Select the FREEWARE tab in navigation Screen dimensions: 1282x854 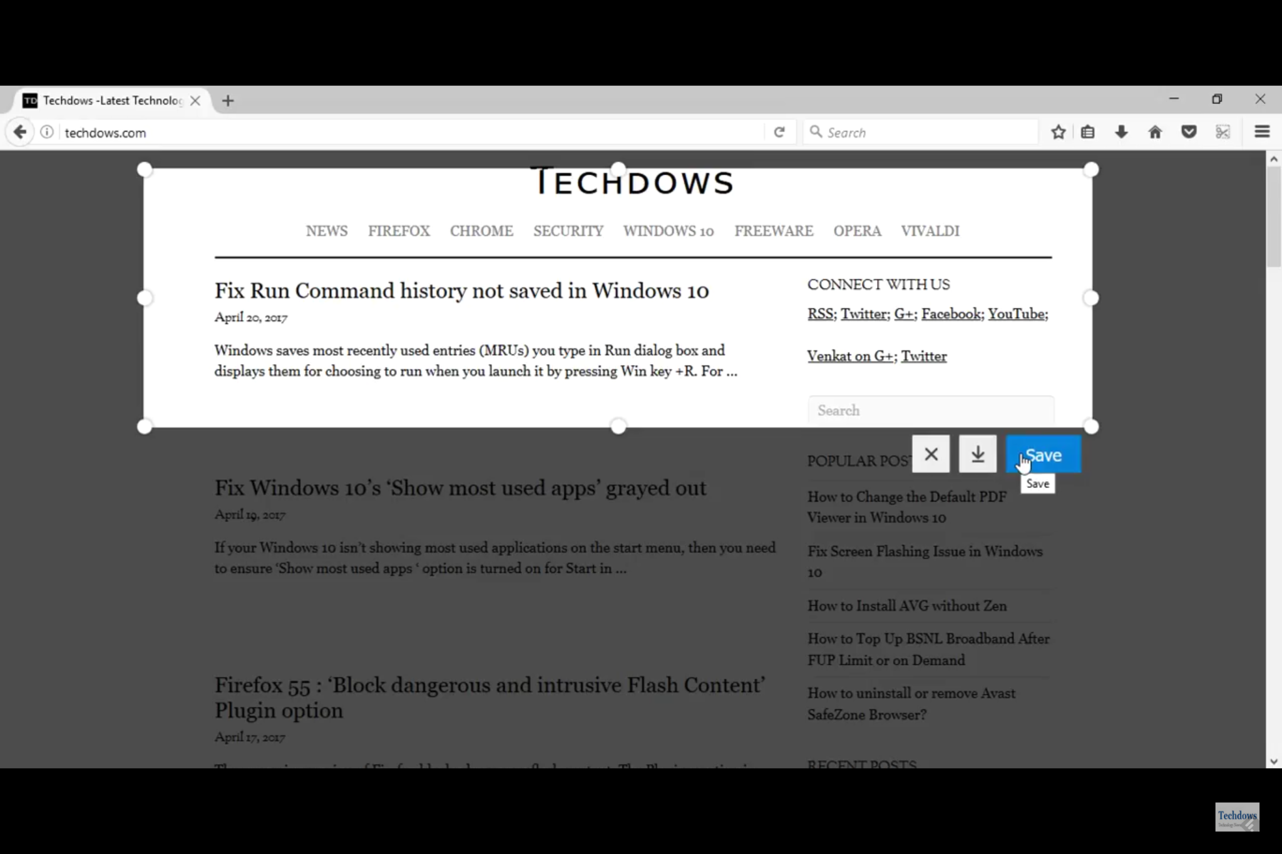tap(773, 230)
